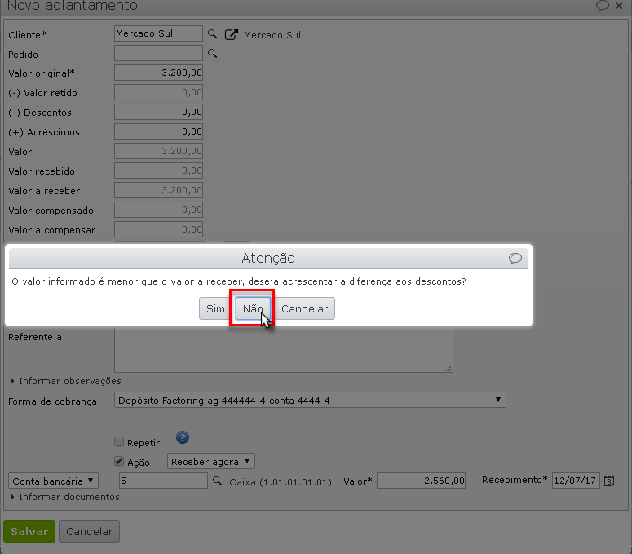Click the Valor recebido field
This screenshot has width=632, height=554.
click(x=158, y=171)
